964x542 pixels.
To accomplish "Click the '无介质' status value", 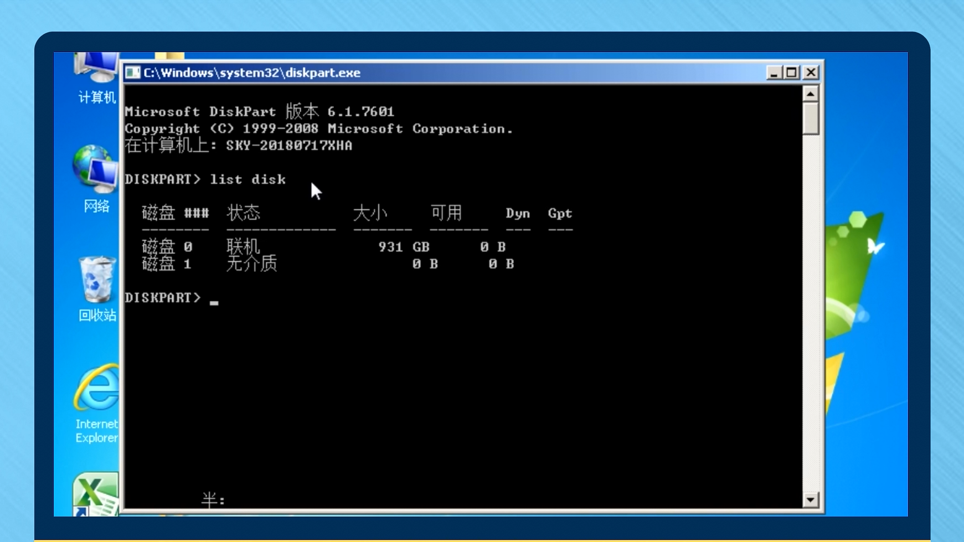I will coord(252,264).
